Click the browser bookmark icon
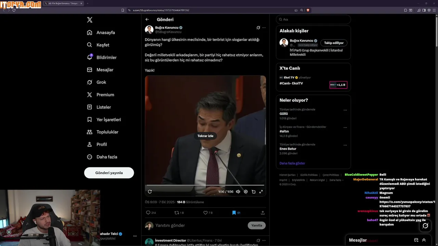Screen dimensions: 438x246 click(x=123, y=10)
